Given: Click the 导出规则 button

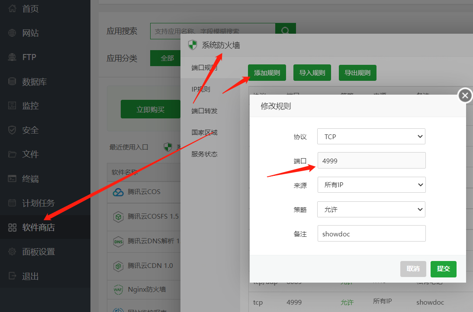Looking at the screenshot, I should (357, 73).
